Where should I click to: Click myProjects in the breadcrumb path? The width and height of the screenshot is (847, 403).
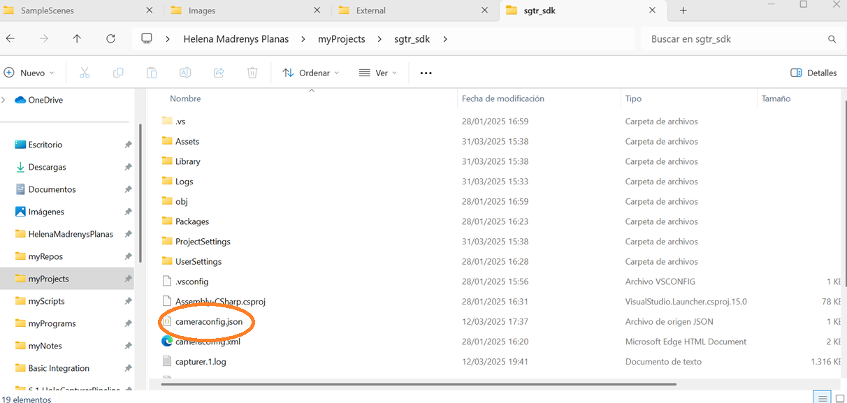(341, 39)
